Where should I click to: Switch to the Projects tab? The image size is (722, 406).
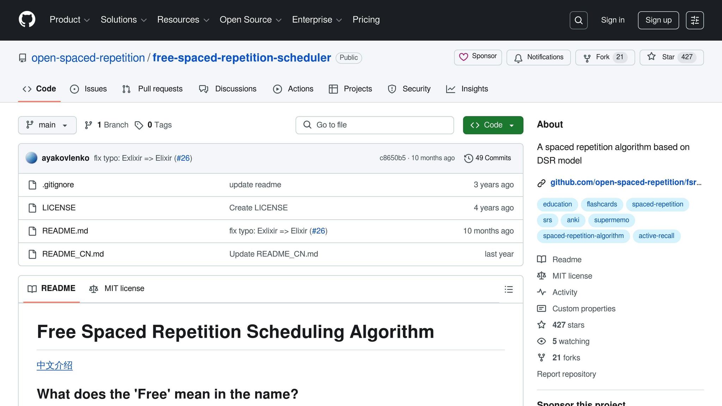(350, 89)
